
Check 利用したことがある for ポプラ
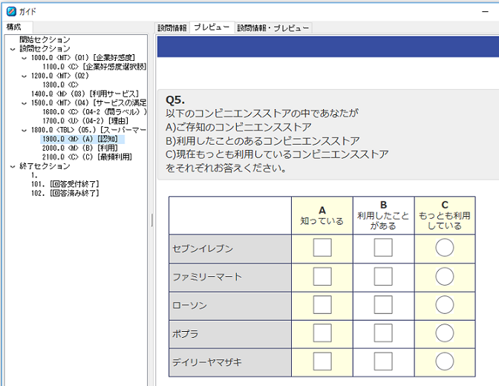[x=383, y=333]
